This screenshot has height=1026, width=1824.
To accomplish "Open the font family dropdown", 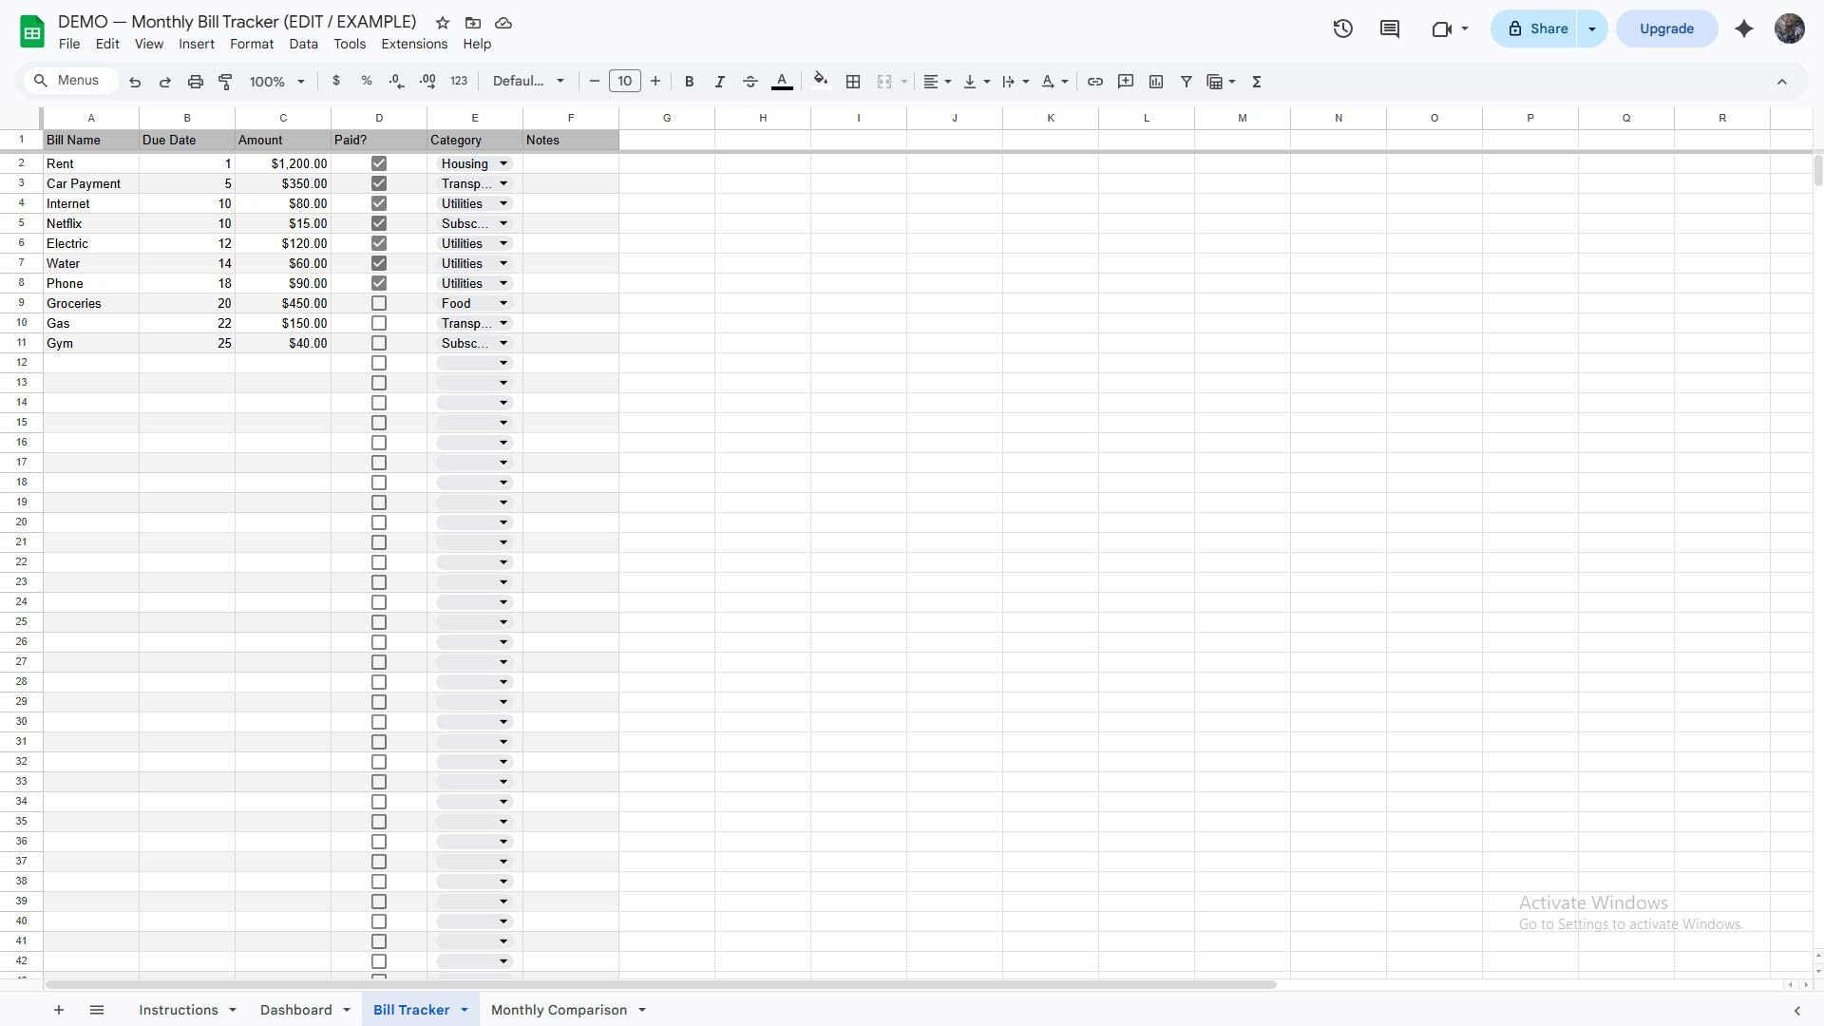I will pyautogui.click(x=528, y=82).
